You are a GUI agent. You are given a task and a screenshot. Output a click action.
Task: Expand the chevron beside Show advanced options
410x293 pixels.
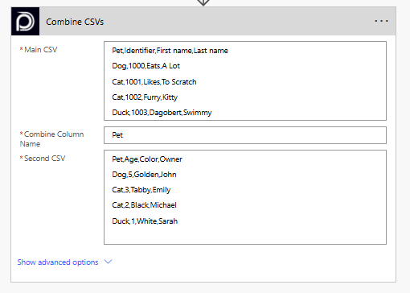(x=108, y=262)
